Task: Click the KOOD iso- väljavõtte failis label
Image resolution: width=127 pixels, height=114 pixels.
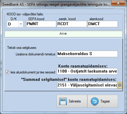Action: pos(25,14)
